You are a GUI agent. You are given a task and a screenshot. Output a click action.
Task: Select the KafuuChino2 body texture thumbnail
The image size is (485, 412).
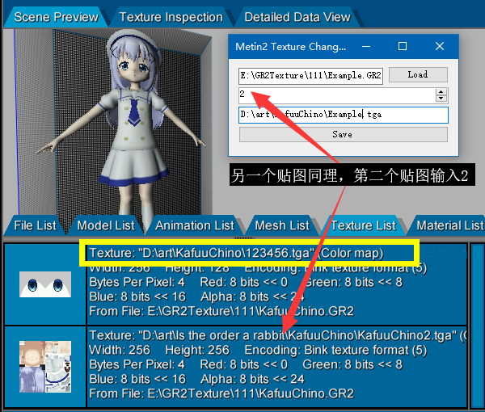click(45, 367)
